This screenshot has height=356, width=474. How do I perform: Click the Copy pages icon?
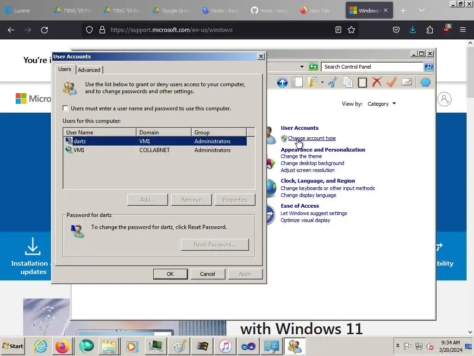pos(348,83)
